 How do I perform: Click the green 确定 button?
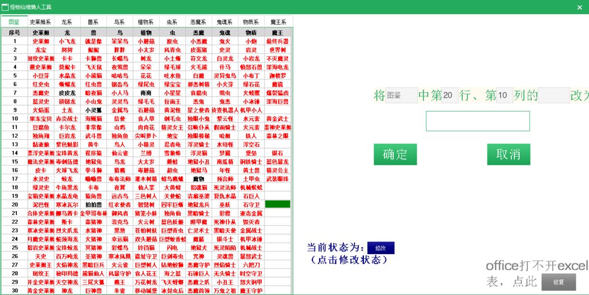tap(395, 154)
